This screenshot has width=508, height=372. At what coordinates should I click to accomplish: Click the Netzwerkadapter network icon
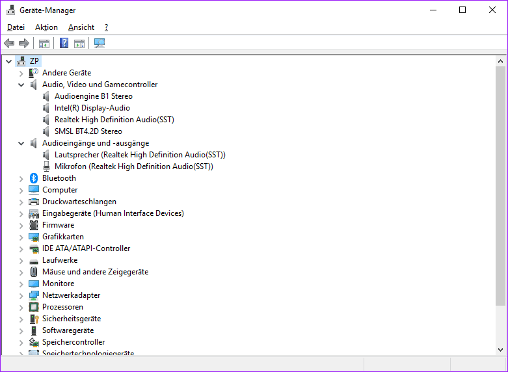coord(34,295)
